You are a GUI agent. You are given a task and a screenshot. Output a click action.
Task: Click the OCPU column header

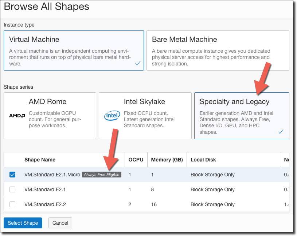(134, 160)
